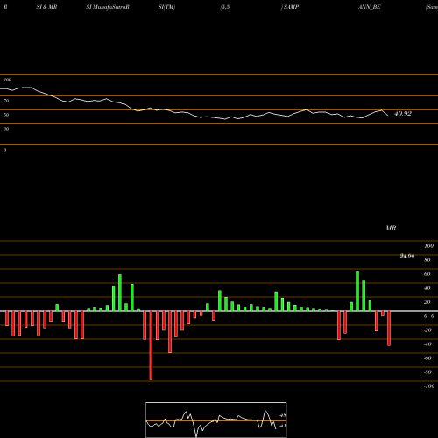Select the ') SAMP' header text
The width and height of the screenshot is (438, 438).
(x=290, y=7)
